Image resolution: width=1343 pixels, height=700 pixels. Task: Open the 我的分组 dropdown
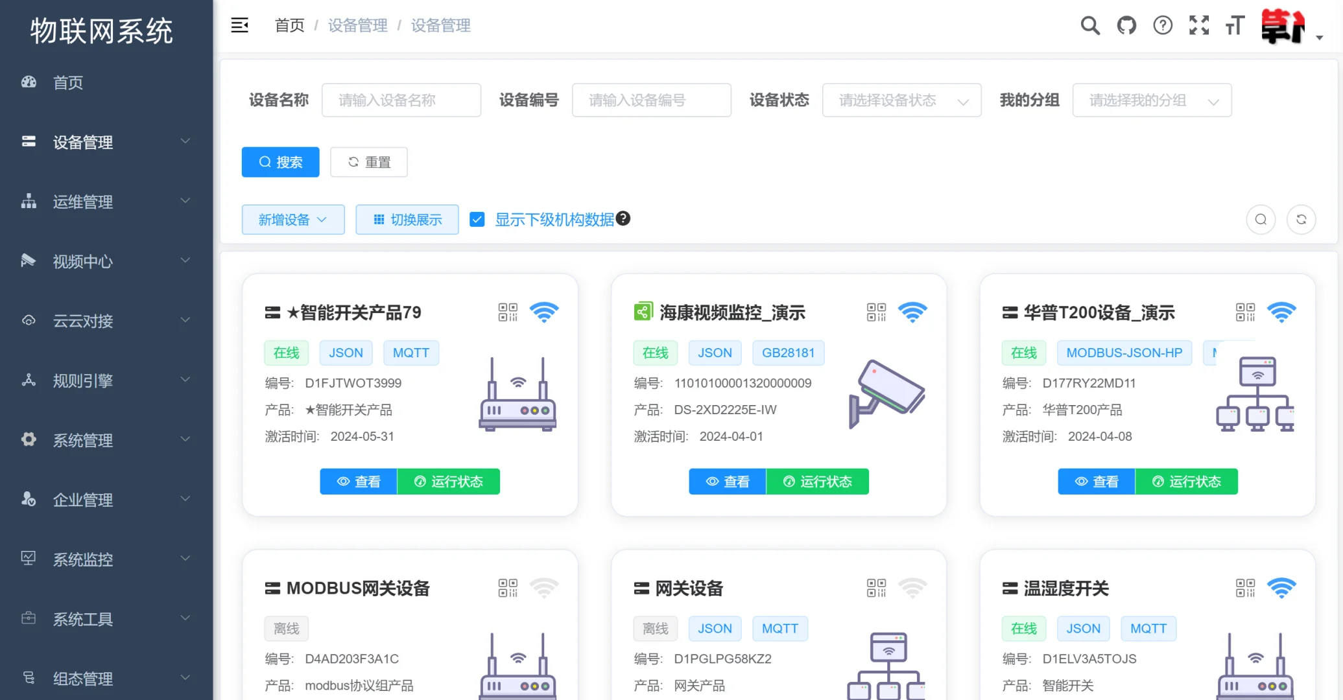tap(1152, 100)
